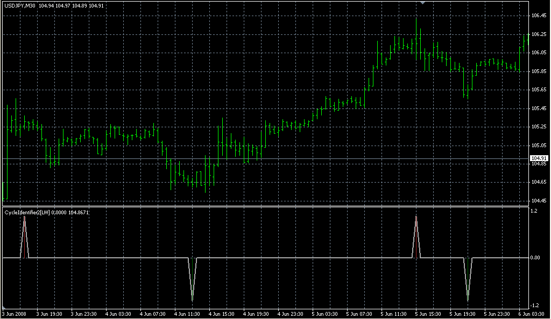This screenshot has width=551, height=319.
Task: Click the 4 Jun 07:30 time label
Action: click(x=152, y=314)
